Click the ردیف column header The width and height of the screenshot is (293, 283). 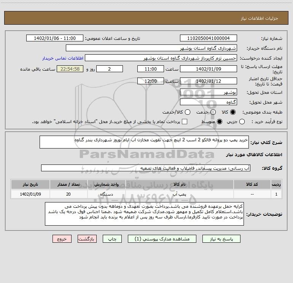(276, 184)
